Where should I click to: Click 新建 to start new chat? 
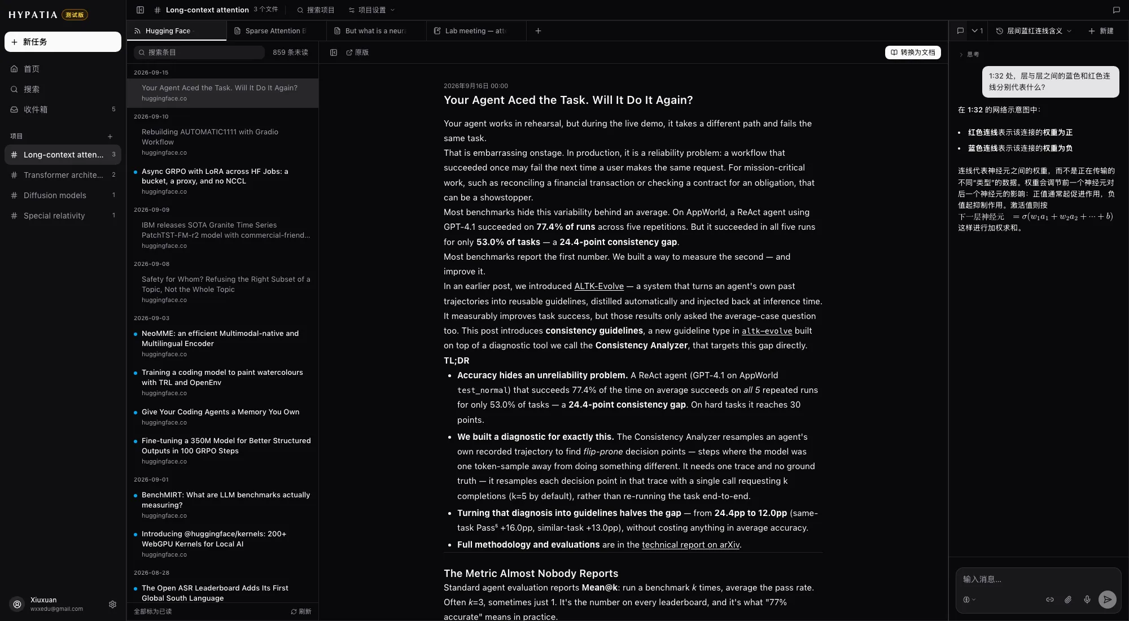(1101, 31)
